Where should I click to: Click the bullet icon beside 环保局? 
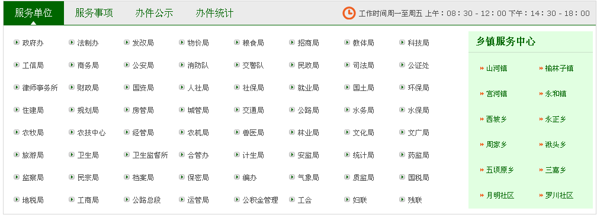(x=402, y=87)
